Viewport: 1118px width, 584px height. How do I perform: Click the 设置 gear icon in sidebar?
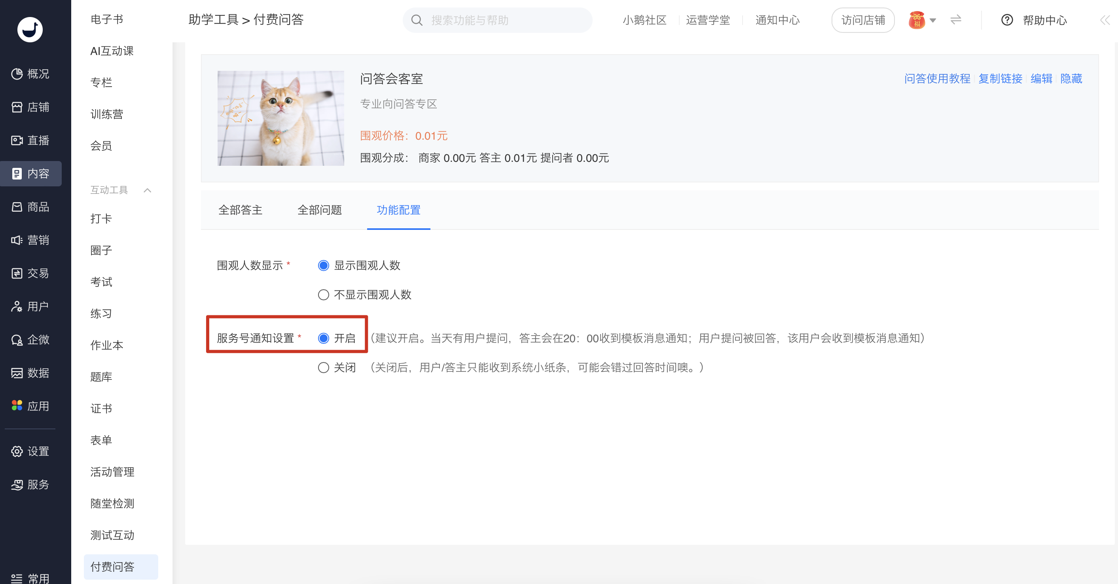[x=17, y=451]
